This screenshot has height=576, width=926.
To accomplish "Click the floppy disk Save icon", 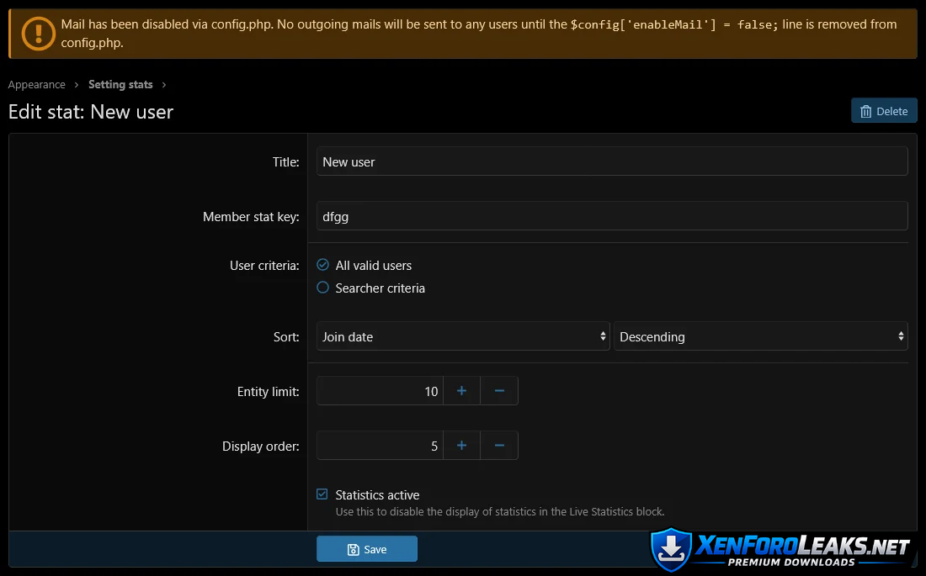I will (x=353, y=549).
